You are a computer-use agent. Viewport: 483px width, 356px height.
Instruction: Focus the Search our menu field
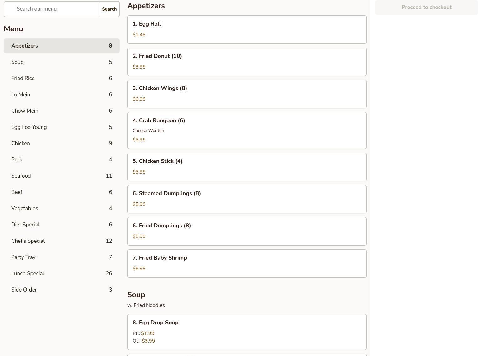[x=52, y=9]
